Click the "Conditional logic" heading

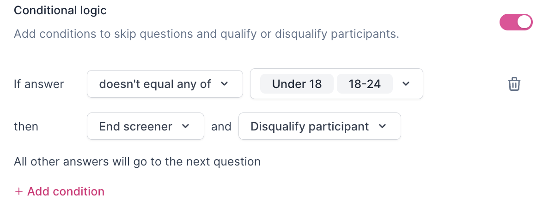pos(61,11)
